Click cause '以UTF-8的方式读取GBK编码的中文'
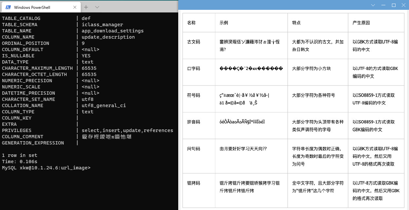 click(x=375, y=72)
